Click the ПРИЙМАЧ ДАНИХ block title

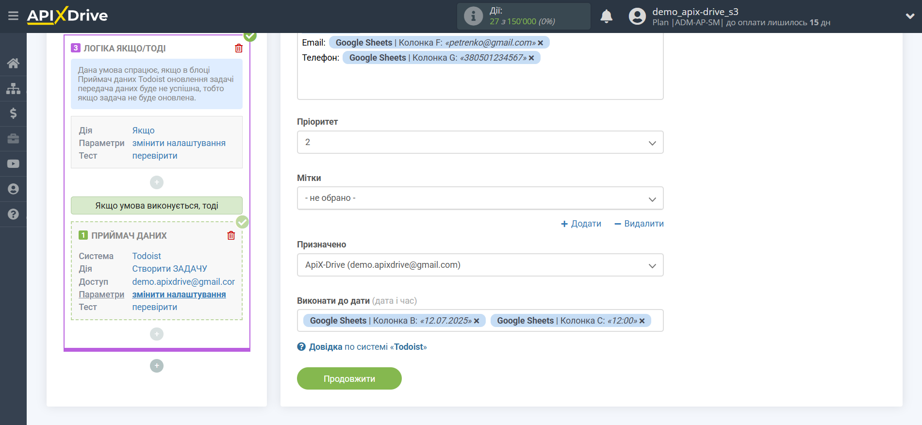pyautogui.click(x=129, y=236)
